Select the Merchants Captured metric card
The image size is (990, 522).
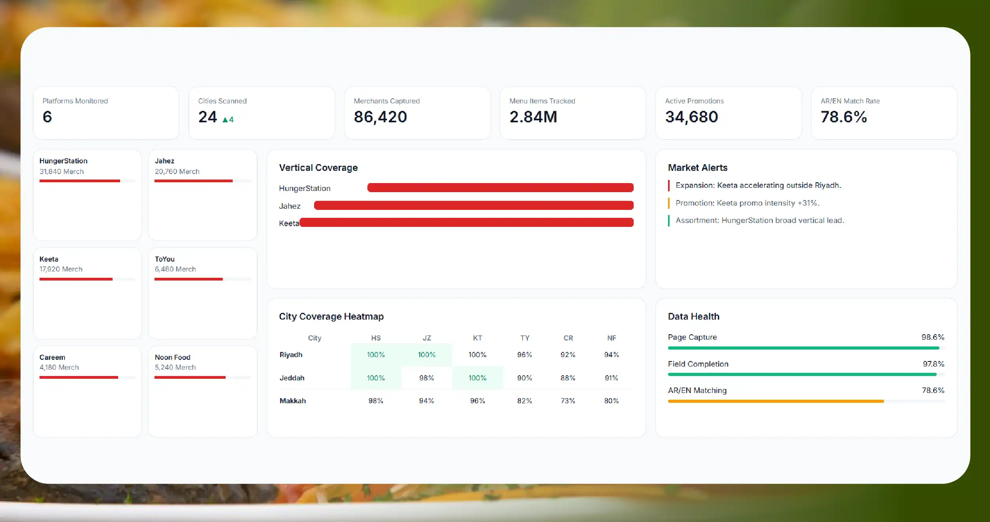click(x=417, y=113)
